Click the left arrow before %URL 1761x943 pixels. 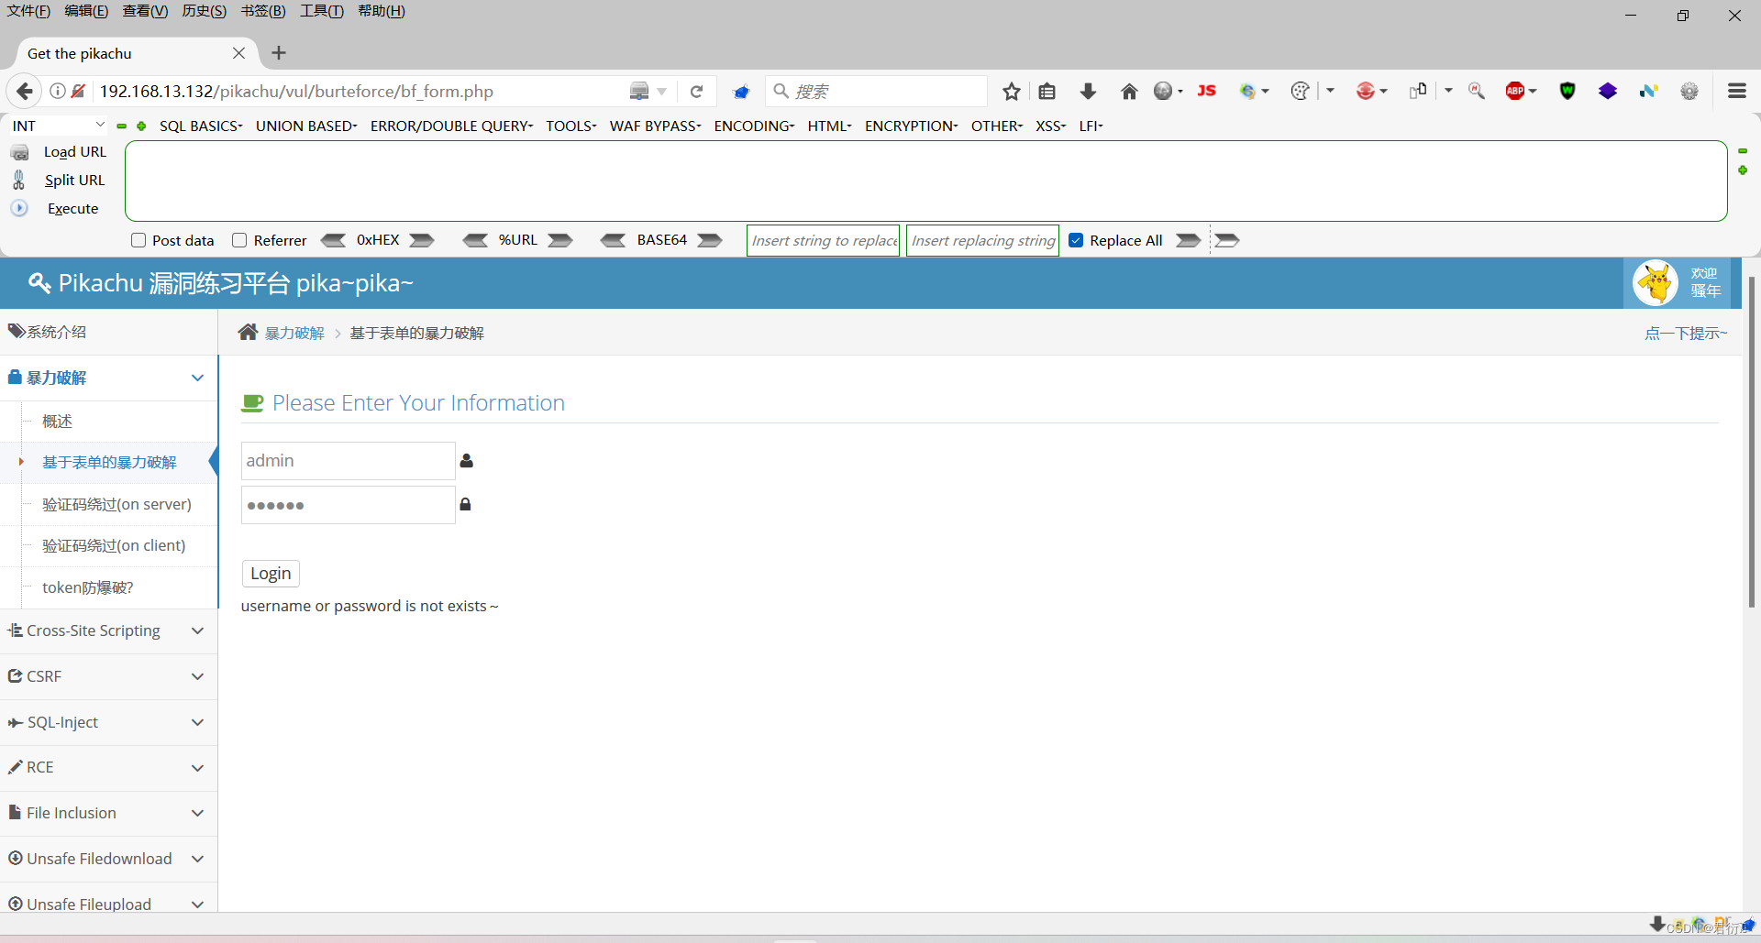pos(475,240)
